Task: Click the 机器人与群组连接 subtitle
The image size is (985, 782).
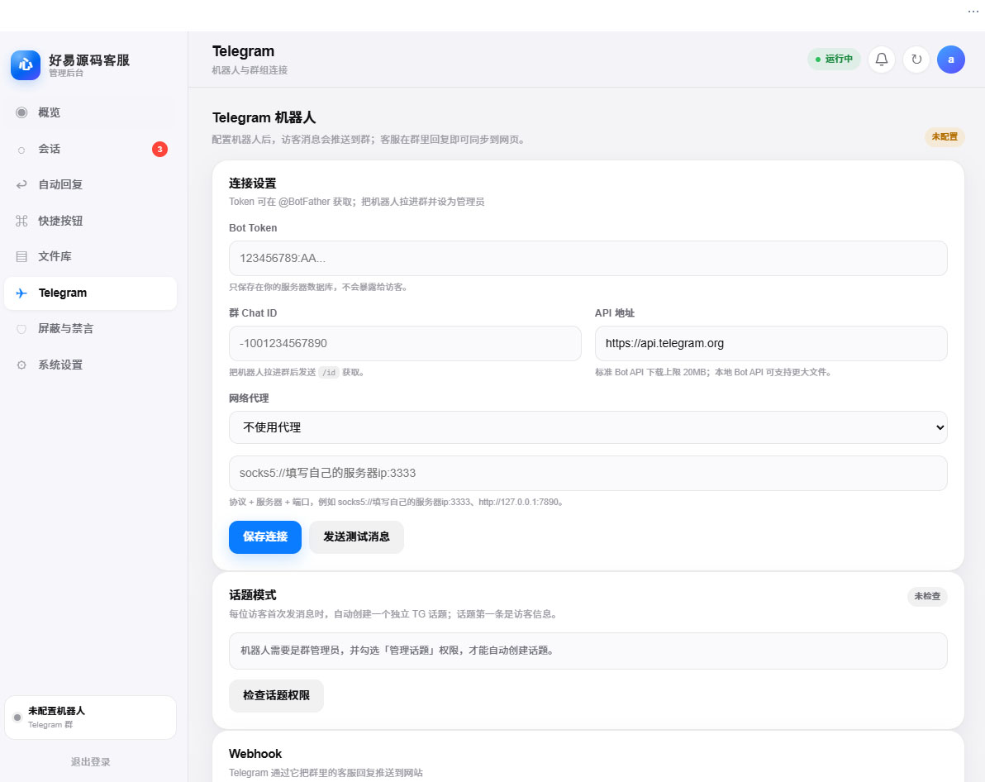Action: [x=250, y=70]
